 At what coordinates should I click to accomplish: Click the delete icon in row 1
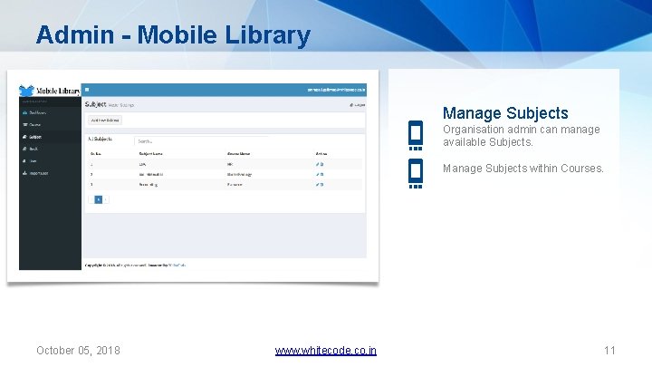[x=321, y=164]
